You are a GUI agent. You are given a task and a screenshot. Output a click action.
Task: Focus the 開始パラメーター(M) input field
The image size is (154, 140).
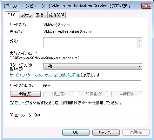(x=96, y=115)
